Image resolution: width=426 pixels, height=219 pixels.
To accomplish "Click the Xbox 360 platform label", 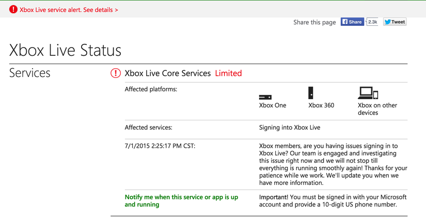I will pyautogui.click(x=321, y=105).
